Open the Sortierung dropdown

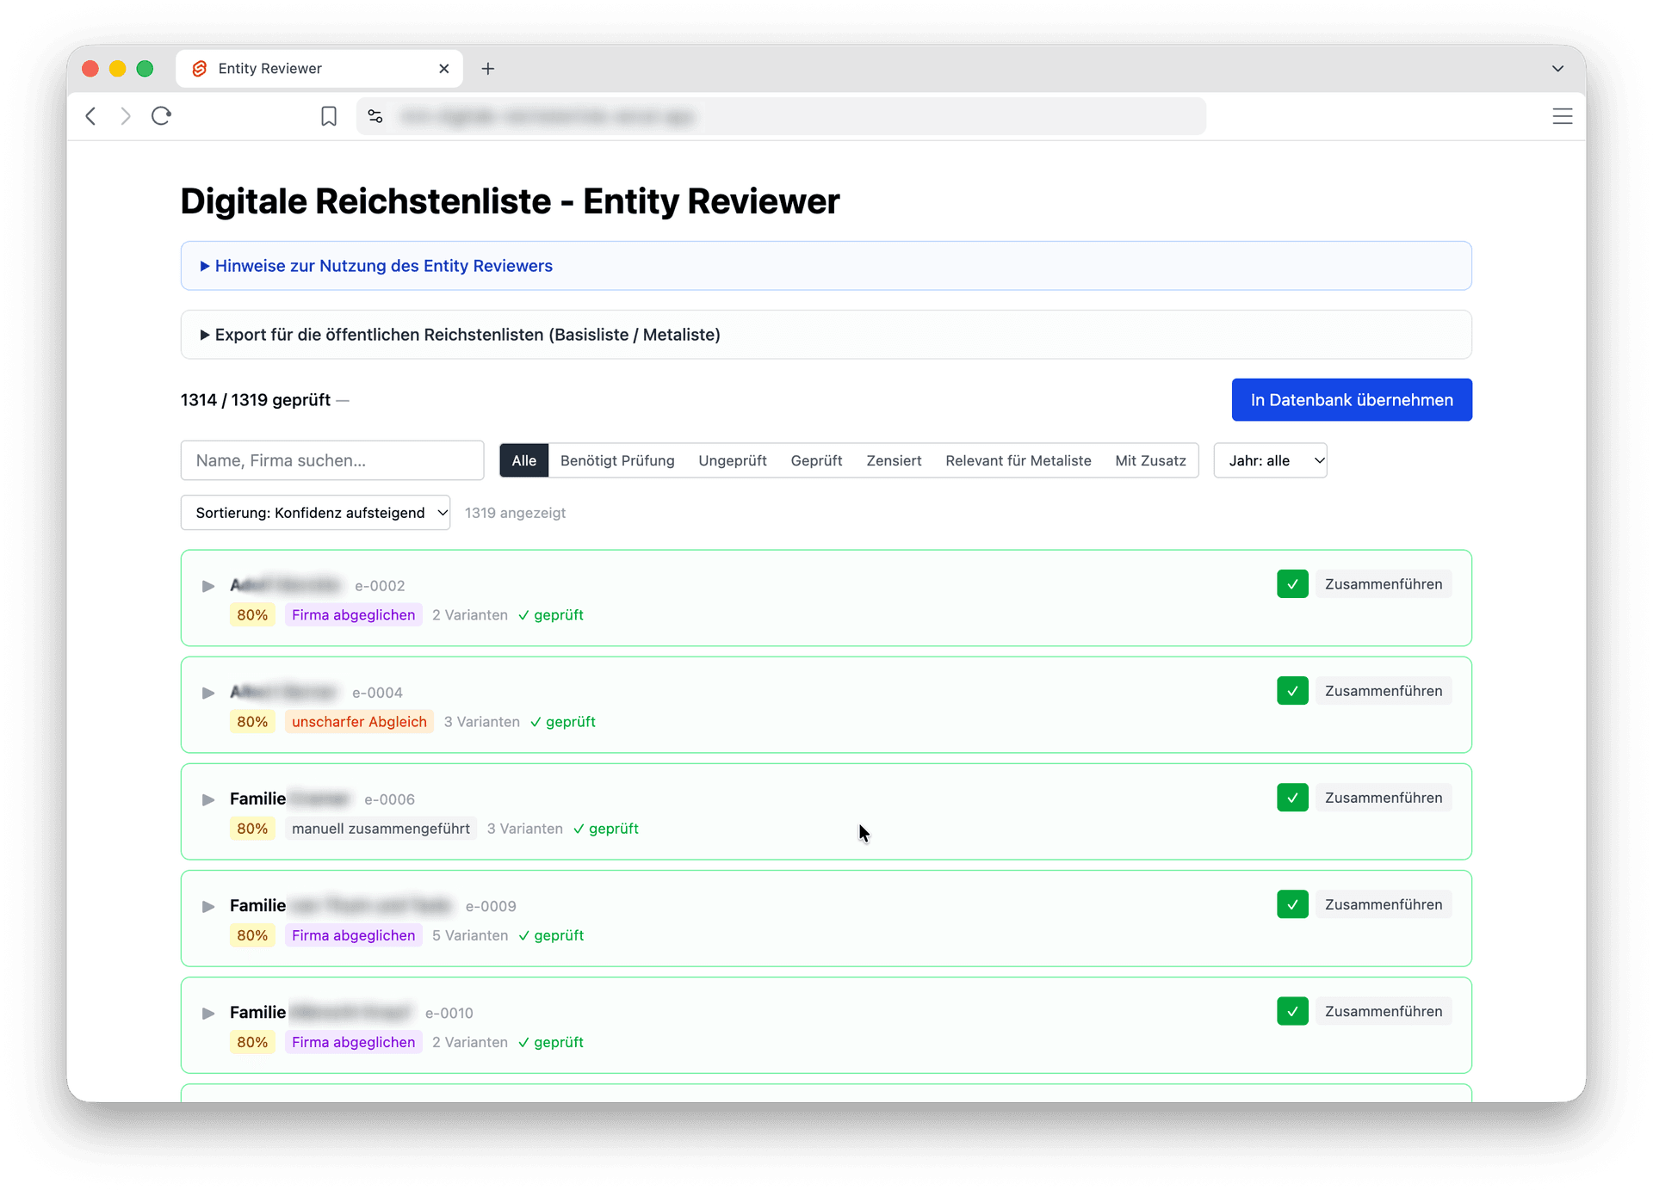click(x=315, y=513)
